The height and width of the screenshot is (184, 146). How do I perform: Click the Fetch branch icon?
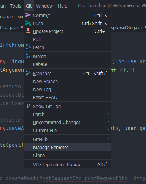point(28,47)
